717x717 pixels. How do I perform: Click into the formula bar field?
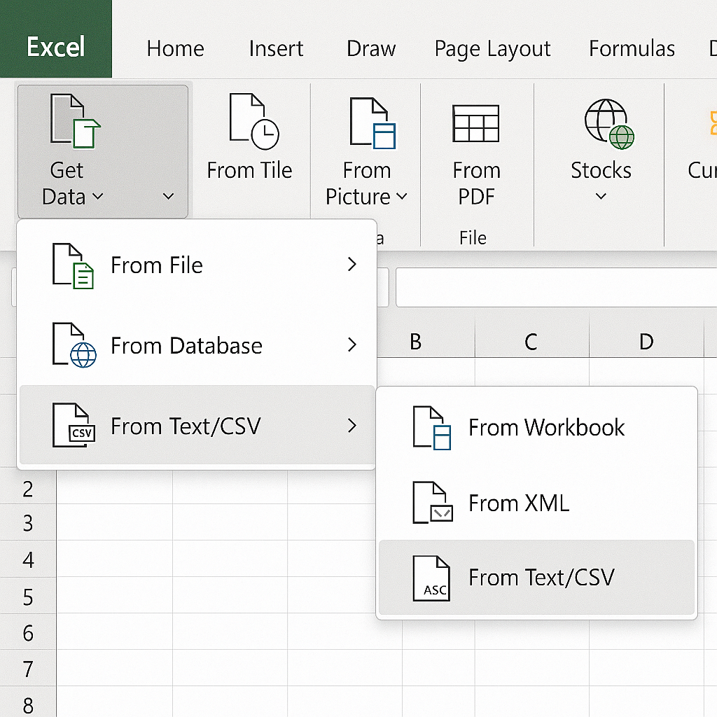point(556,287)
